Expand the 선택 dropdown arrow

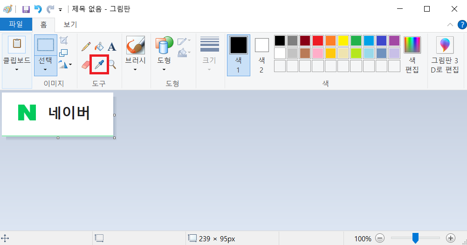point(45,69)
